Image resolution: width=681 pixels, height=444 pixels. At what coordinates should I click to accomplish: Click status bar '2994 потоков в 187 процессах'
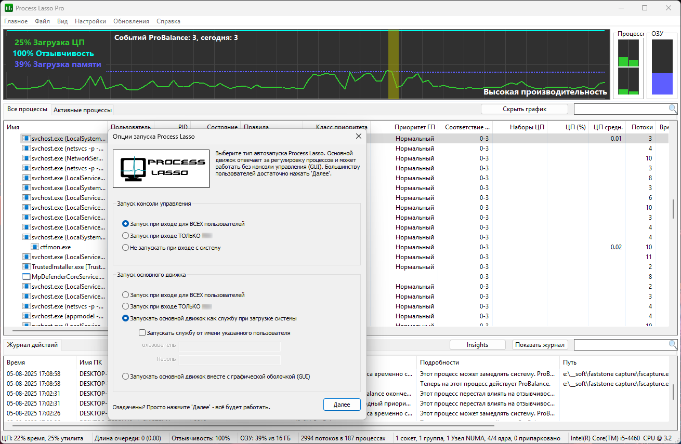pyautogui.click(x=343, y=438)
